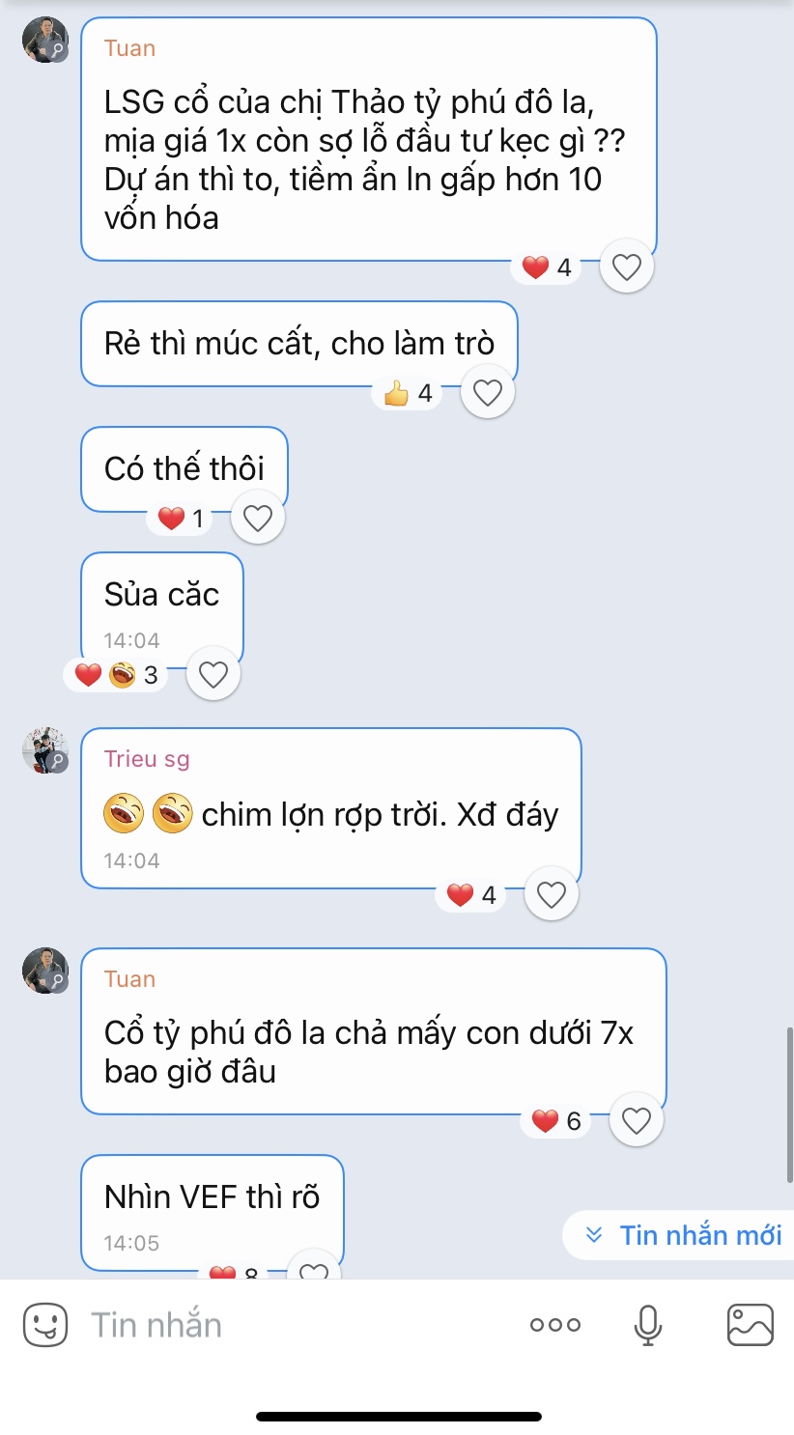Open sender name 'Trieu sg' link
The image size is (794, 1435).
[147, 759]
